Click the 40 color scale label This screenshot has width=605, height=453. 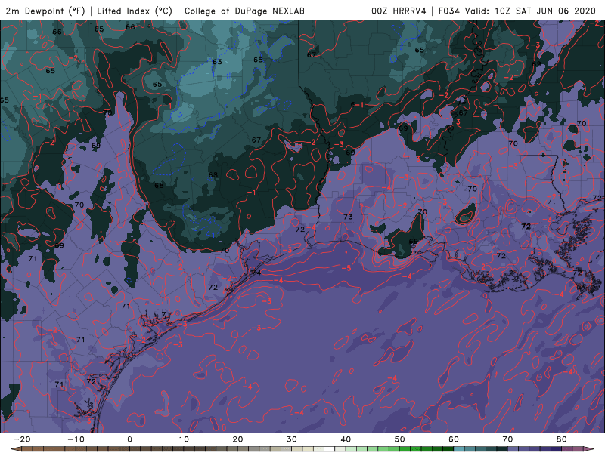coord(346,439)
